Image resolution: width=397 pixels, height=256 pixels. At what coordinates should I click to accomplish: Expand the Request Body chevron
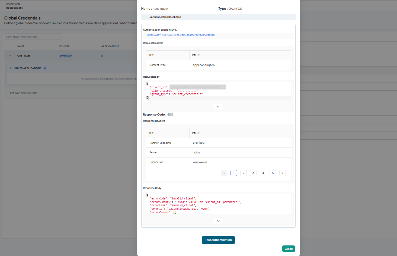pyautogui.click(x=218, y=107)
